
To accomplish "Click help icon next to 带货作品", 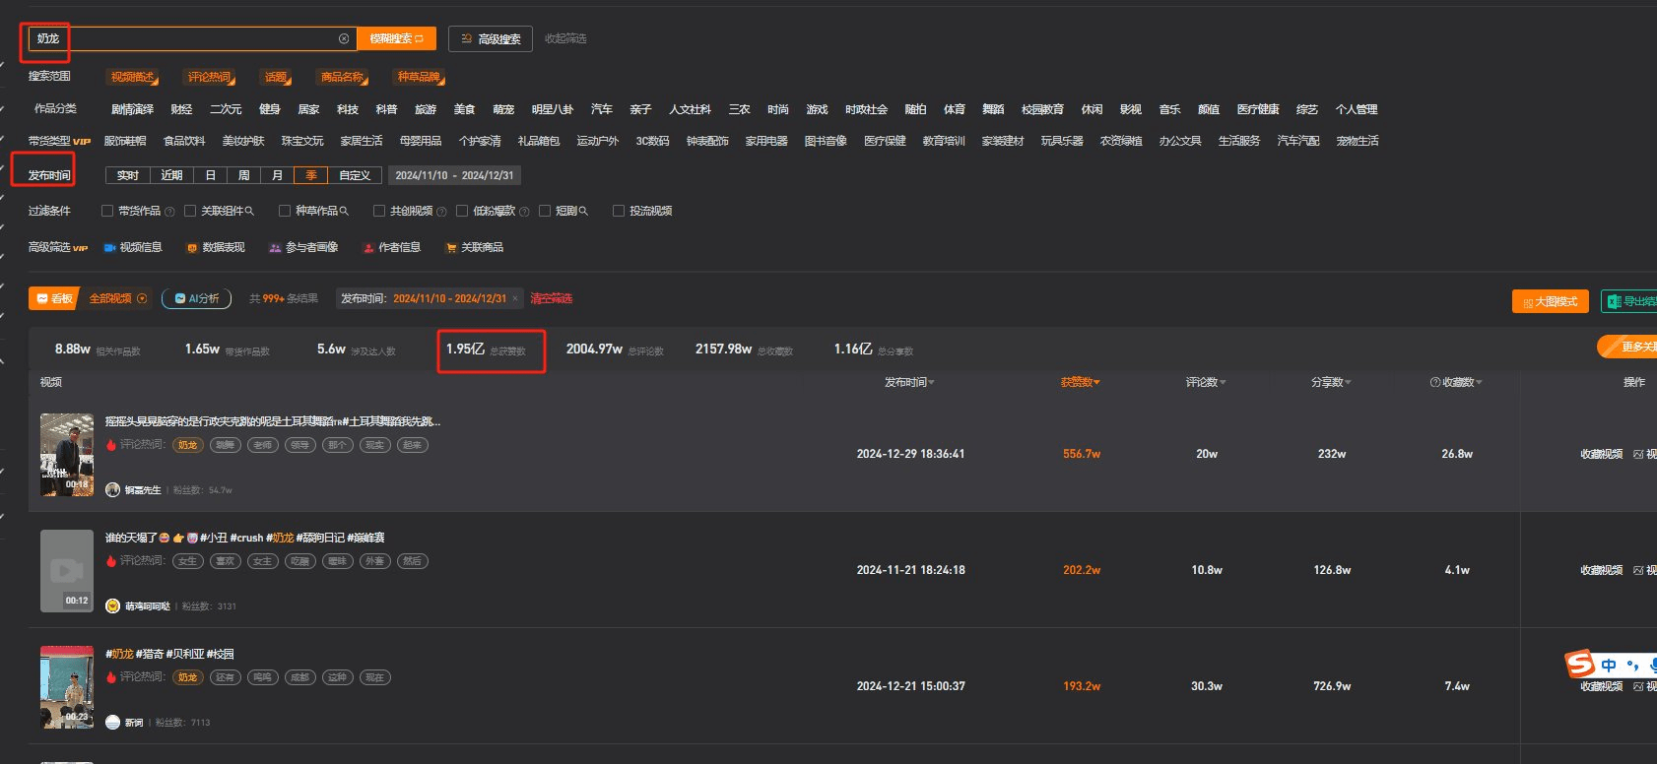I will point(169,212).
